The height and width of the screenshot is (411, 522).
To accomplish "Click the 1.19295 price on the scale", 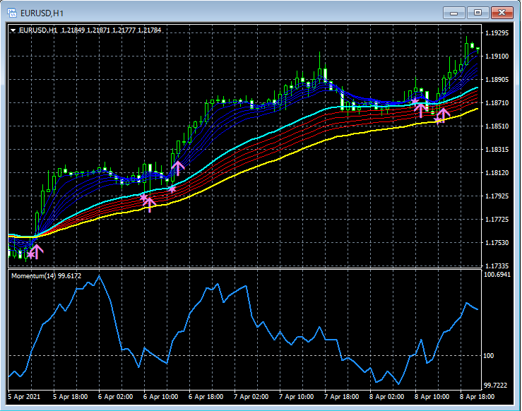I will pyautogui.click(x=498, y=33).
